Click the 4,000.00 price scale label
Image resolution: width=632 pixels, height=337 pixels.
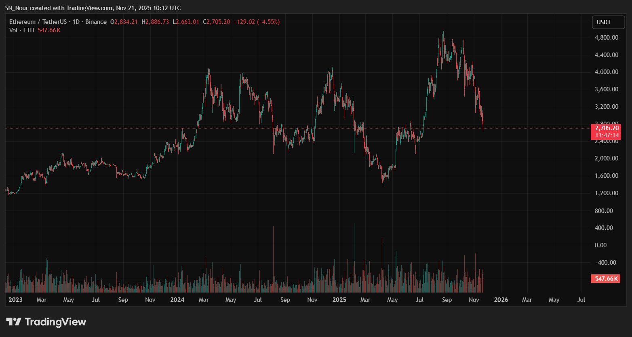click(x=606, y=72)
